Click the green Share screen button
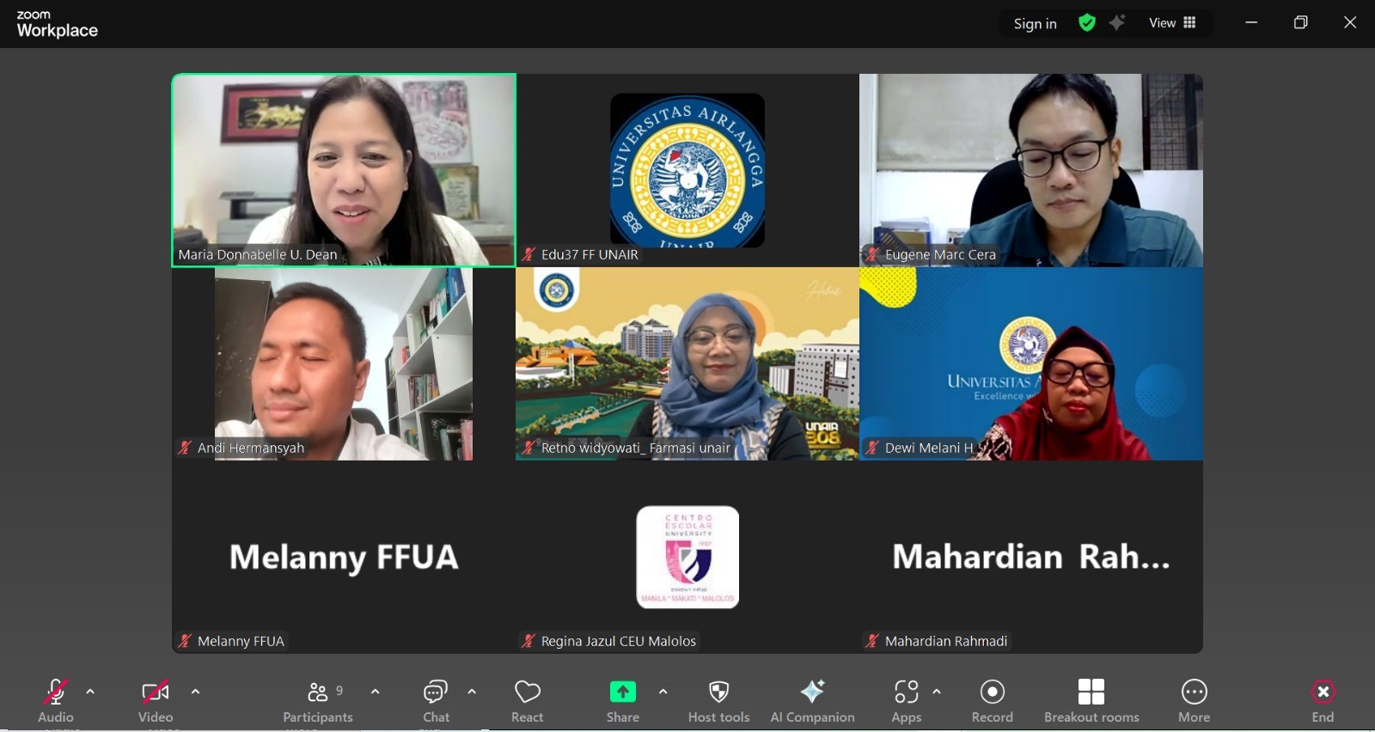 coord(623,701)
